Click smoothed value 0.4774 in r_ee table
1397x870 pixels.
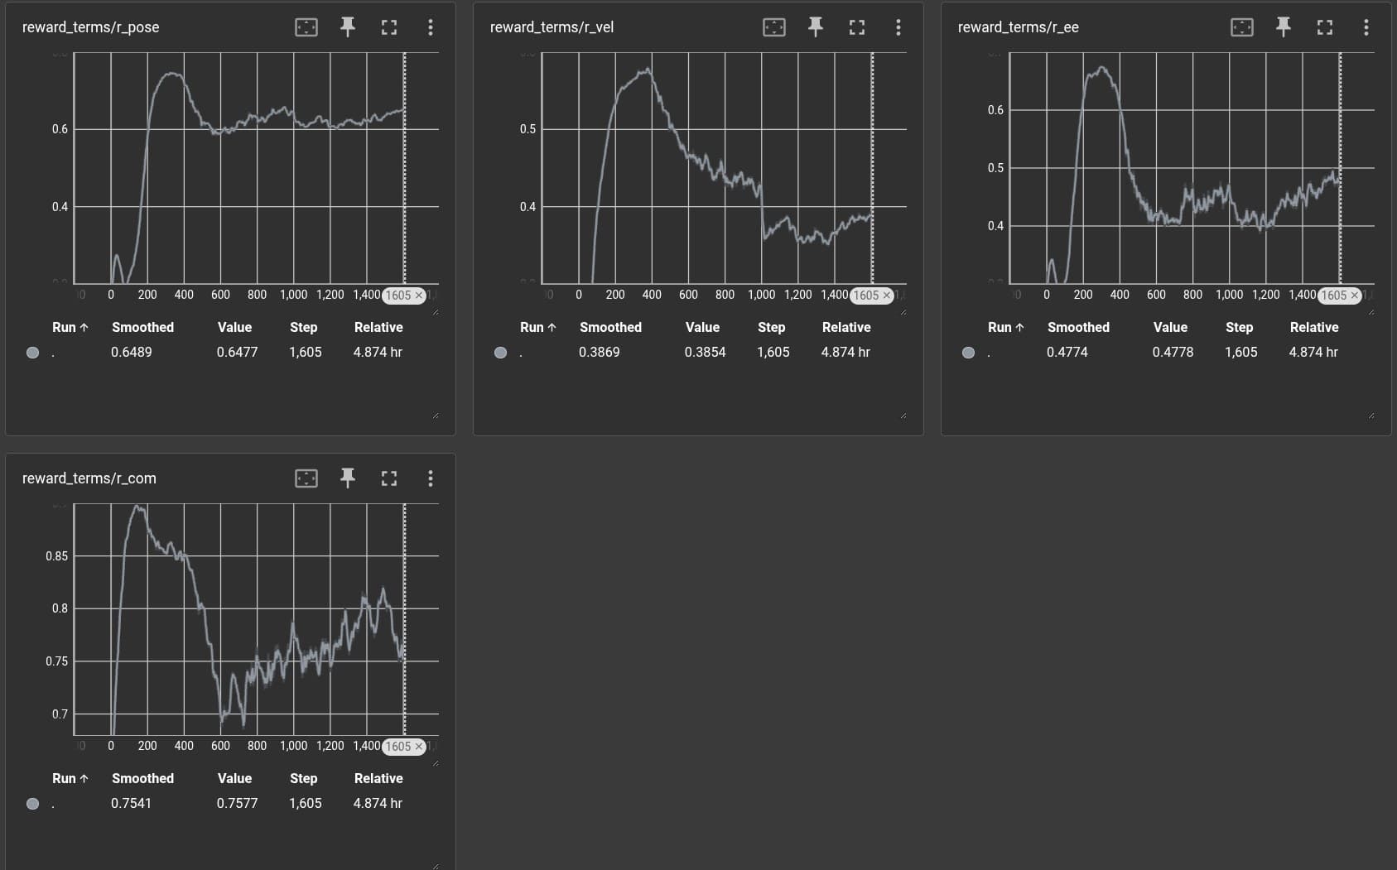point(1067,353)
